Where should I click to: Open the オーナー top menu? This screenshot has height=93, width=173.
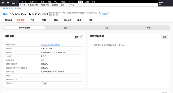click(x=72, y=2)
